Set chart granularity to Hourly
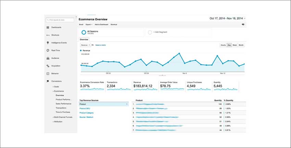This screenshot has height=148, width=291. [x=223, y=45]
